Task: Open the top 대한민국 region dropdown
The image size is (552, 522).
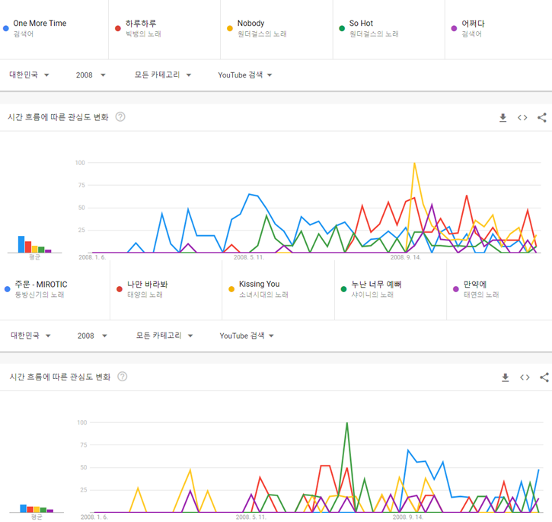Action: point(29,75)
